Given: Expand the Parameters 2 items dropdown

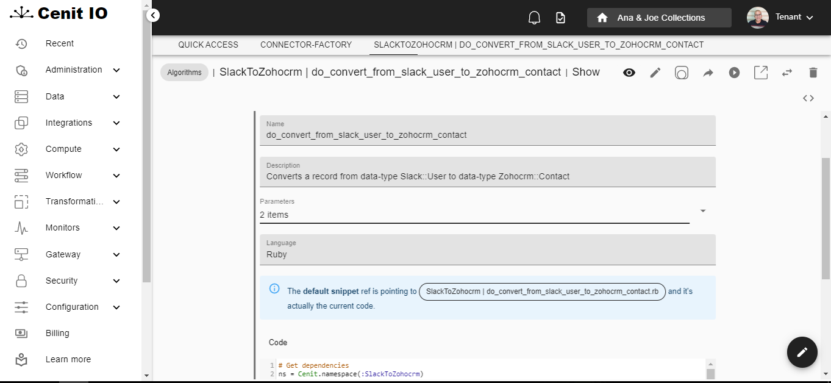Looking at the screenshot, I should click(x=702, y=211).
